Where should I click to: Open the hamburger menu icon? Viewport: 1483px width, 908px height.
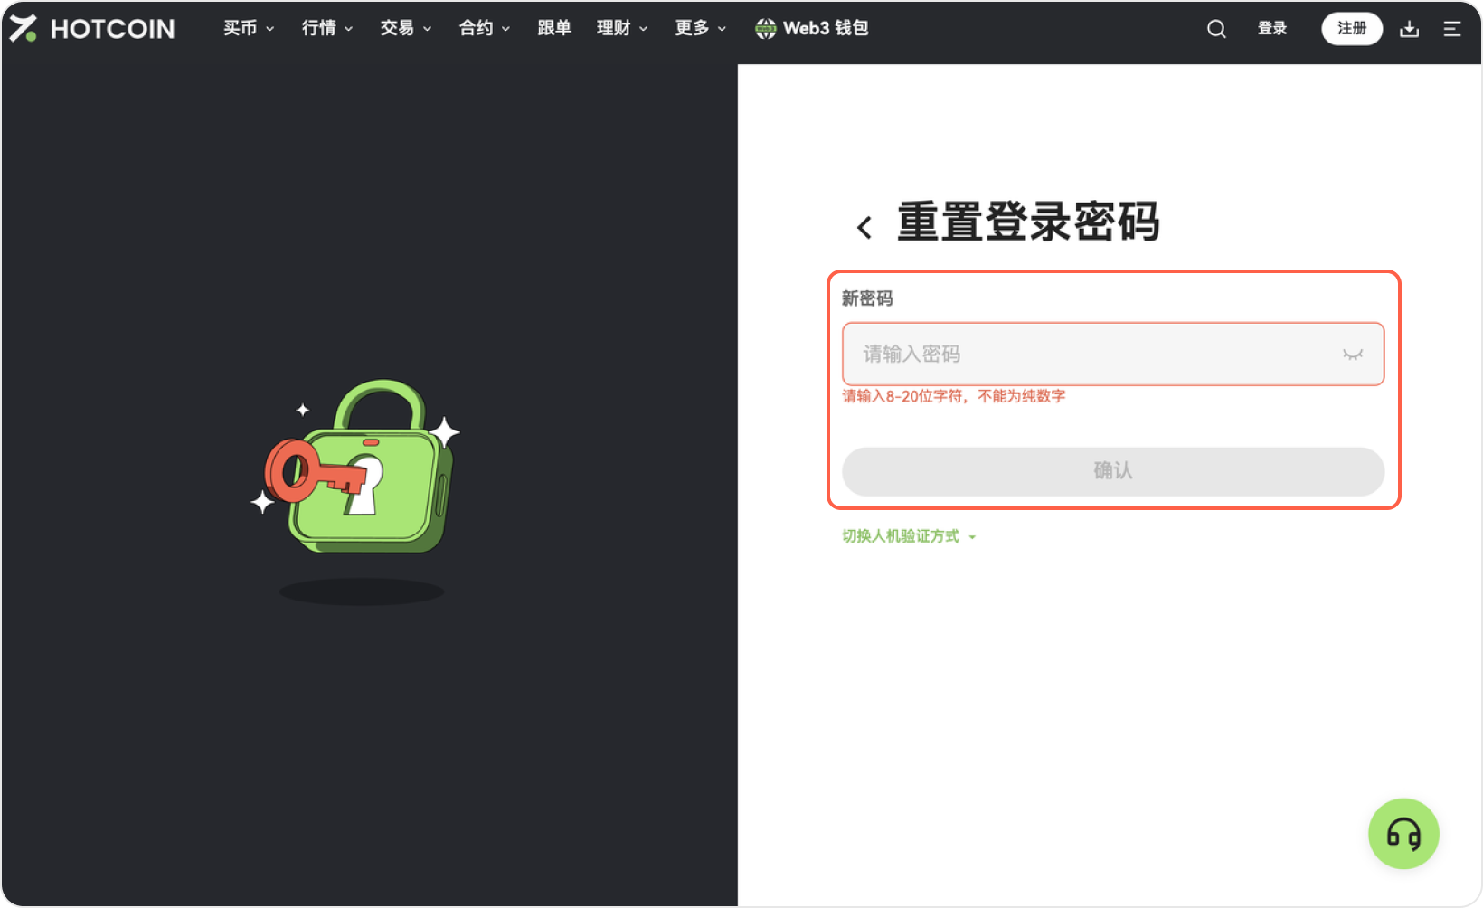point(1452,29)
